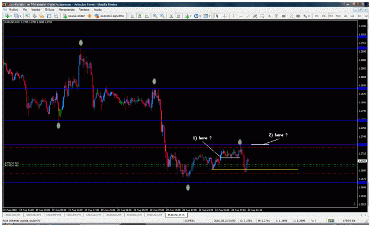
Task: Expand the Arrows tool dropdown
Action: [309, 16]
